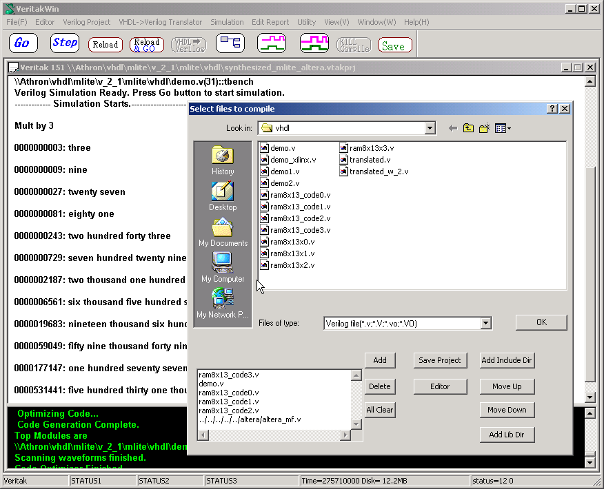Open the View(V) menu

336,22
